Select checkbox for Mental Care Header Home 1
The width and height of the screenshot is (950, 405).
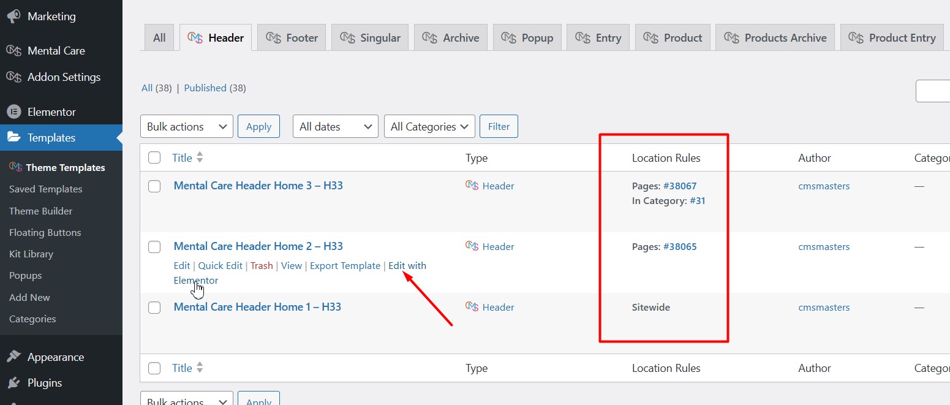pos(154,307)
